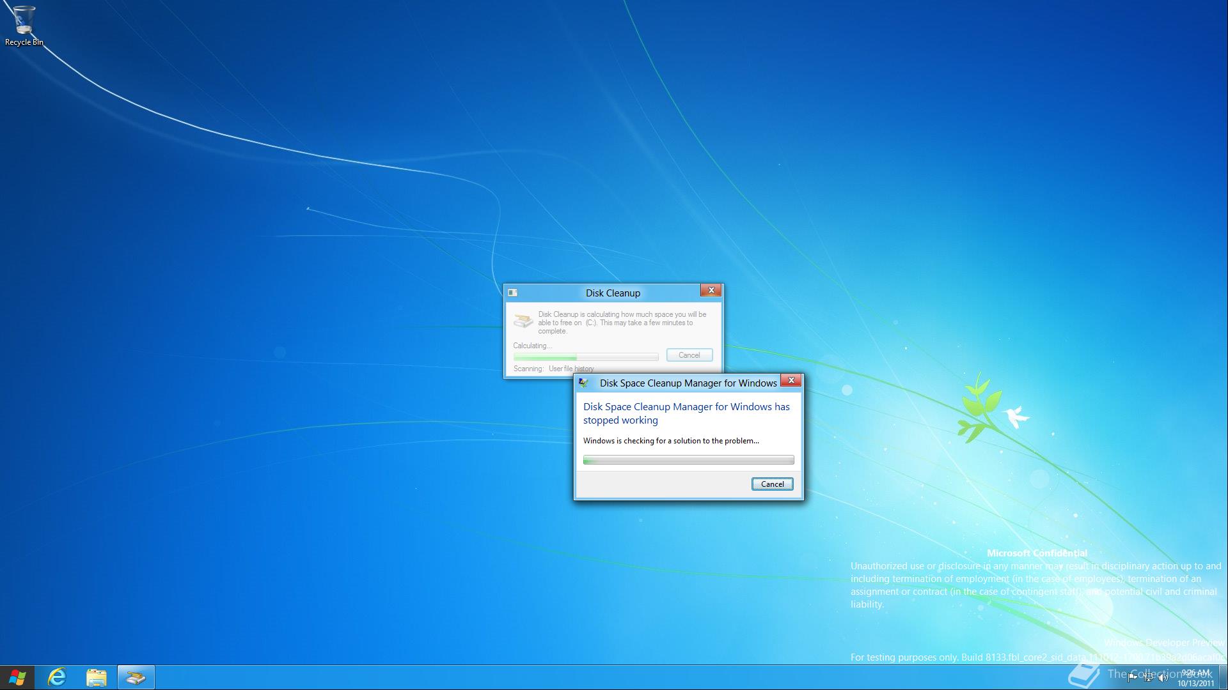Click 'Windows is checking for a solution' text
Viewport: 1228px width, 690px height.
671,441
